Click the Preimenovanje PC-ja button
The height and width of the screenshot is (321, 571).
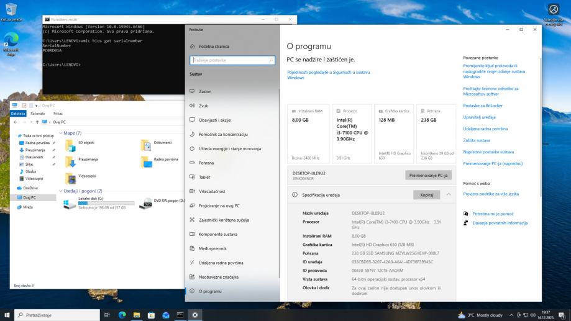[x=428, y=175]
